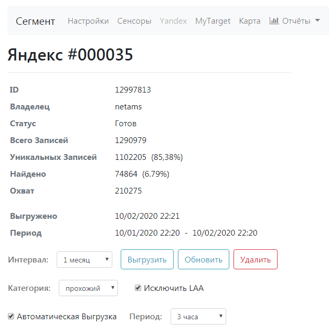Click the Охват value 210275
The image size is (329, 334).
tap(128, 190)
